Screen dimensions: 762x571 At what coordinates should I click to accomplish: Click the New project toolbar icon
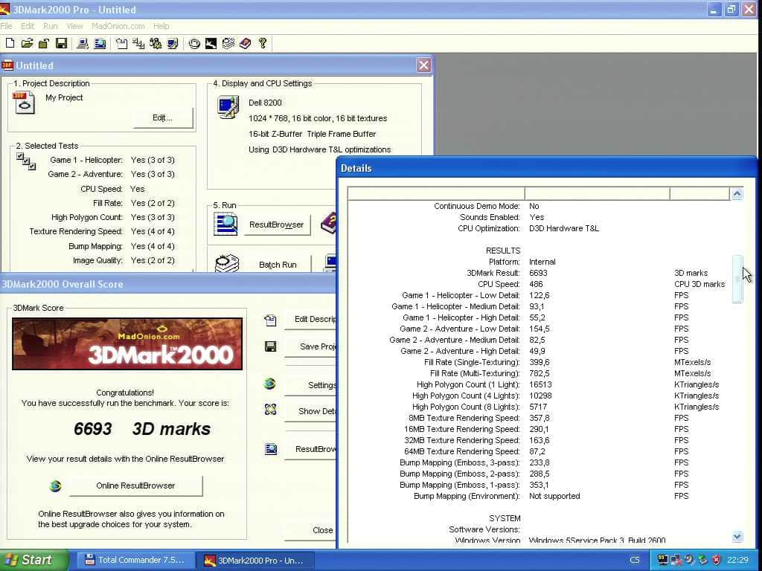point(10,43)
